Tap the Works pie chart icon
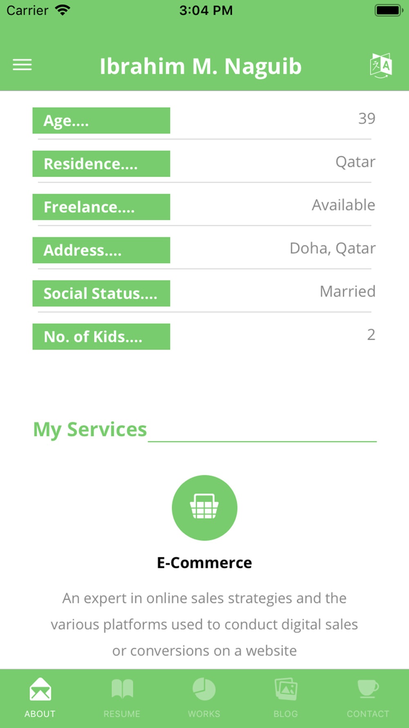 [204, 689]
